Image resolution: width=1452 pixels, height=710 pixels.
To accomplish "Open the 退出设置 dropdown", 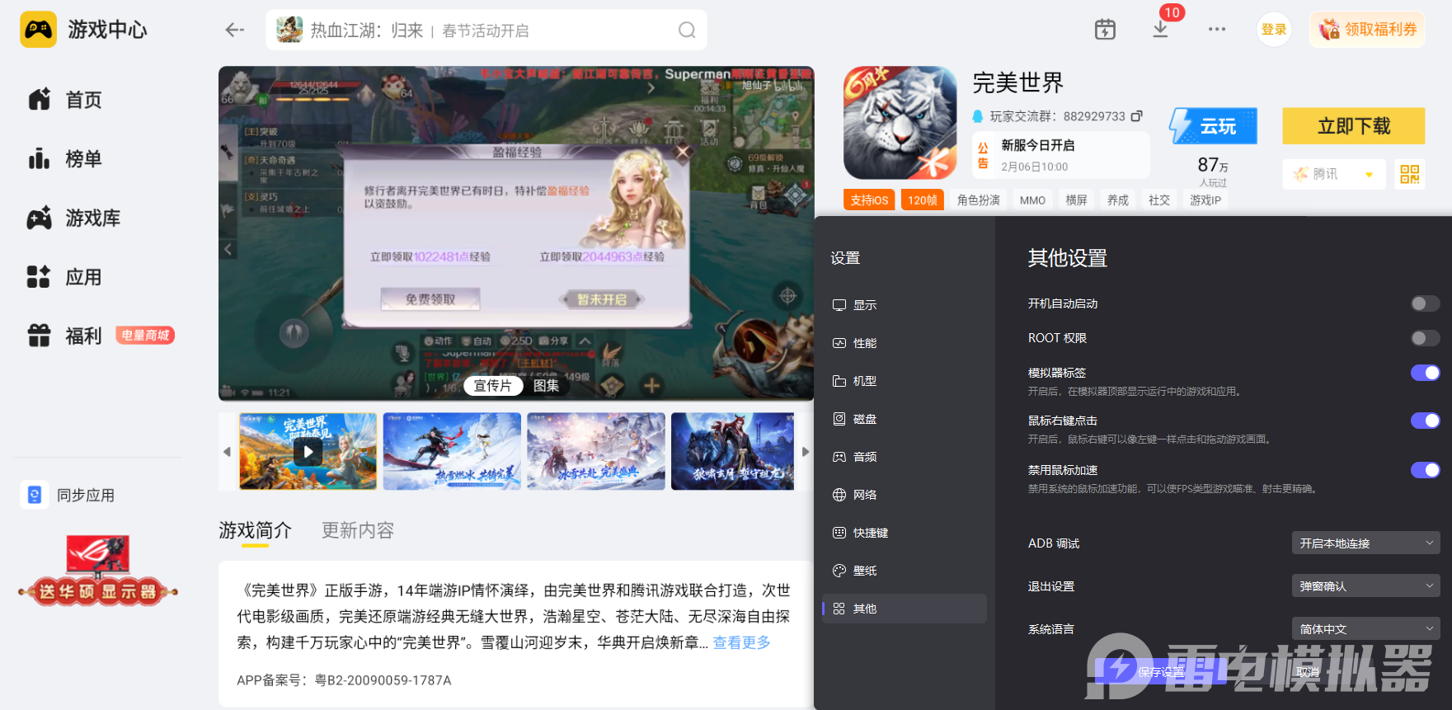I will (1365, 586).
